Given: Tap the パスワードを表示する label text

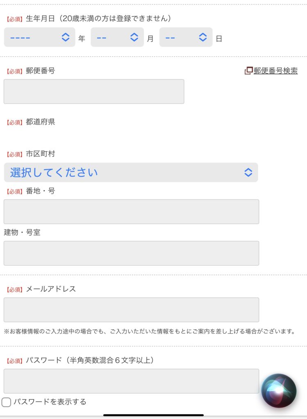Looking at the screenshot, I should coord(50,402).
